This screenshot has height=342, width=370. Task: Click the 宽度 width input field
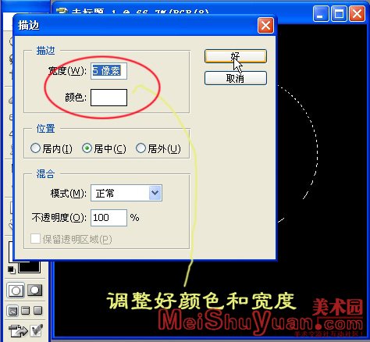tap(109, 71)
